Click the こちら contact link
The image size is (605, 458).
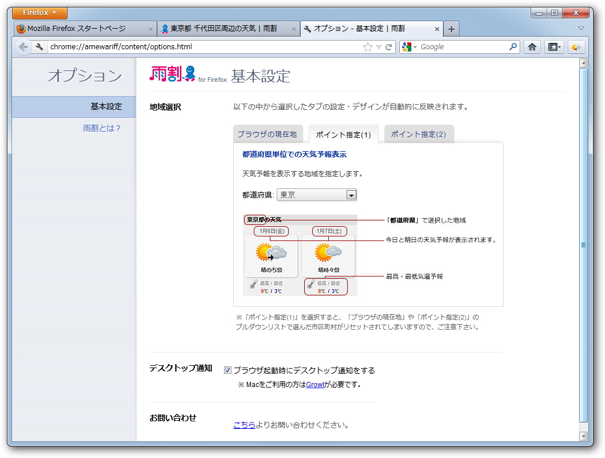pos(244,425)
